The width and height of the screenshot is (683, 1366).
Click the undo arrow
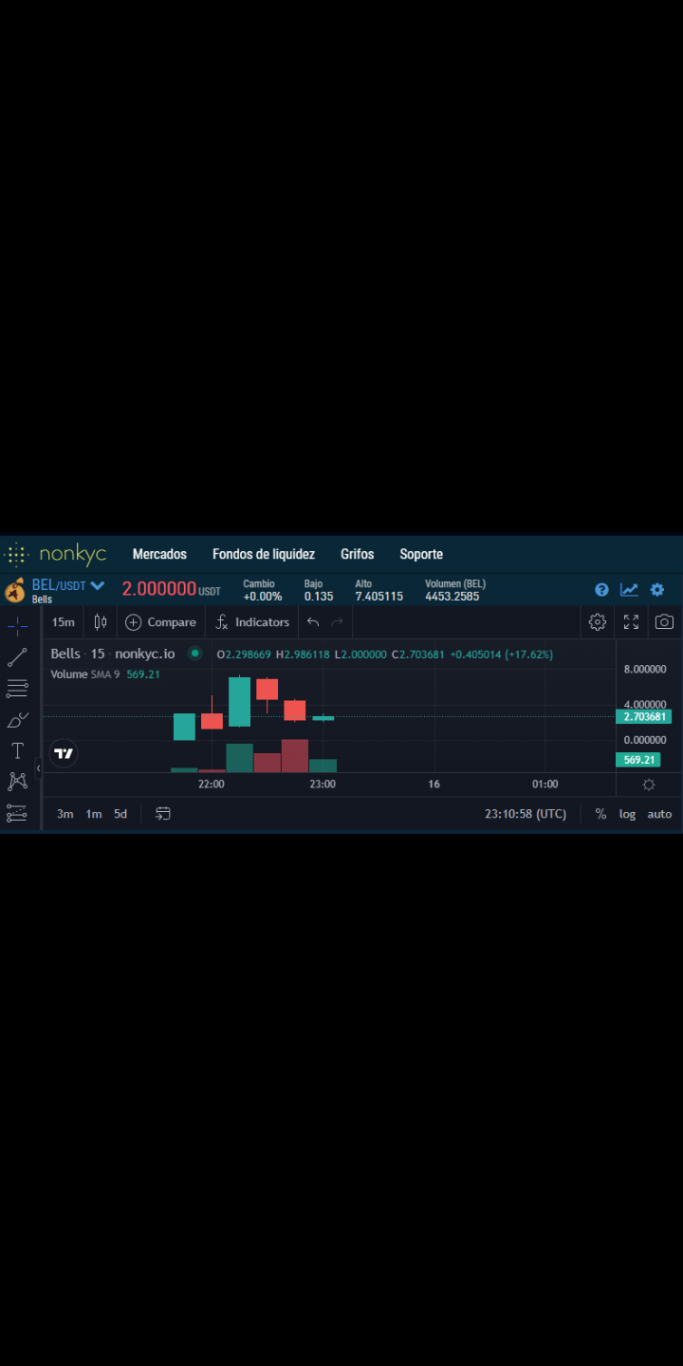[313, 622]
